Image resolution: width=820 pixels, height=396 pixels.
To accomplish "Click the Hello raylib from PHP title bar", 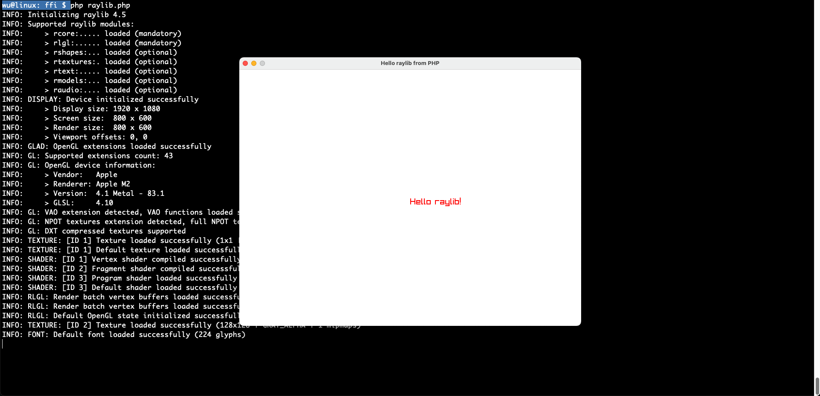I will click(x=409, y=63).
